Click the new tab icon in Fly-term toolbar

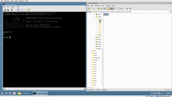pos(5,10)
